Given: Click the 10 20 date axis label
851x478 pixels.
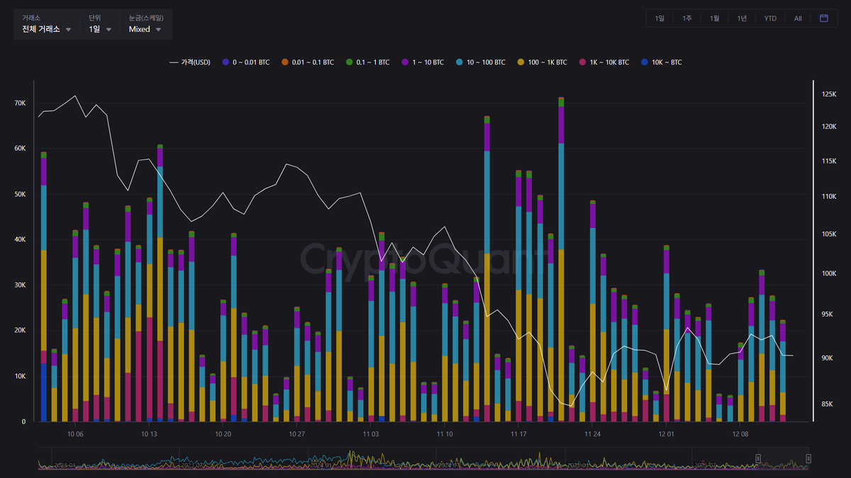Looking at the screenshot, I should coord(223,433).
